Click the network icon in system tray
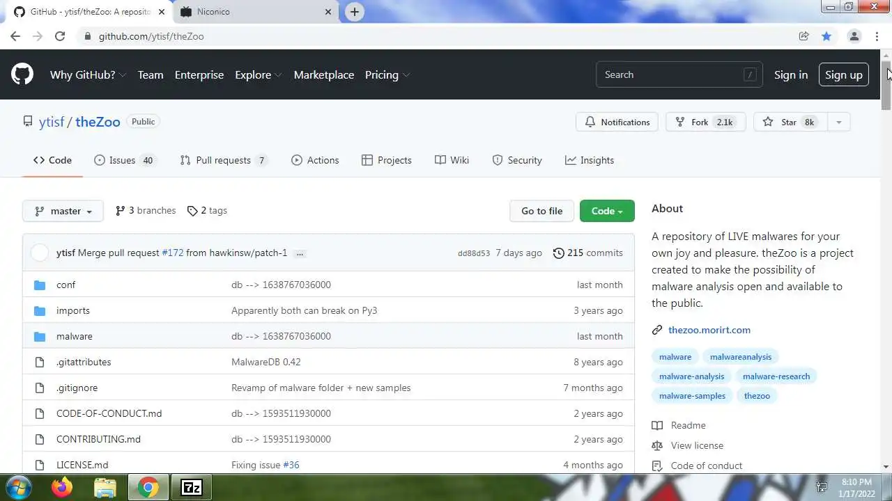The image size is (892, 501). pos(822,487)
